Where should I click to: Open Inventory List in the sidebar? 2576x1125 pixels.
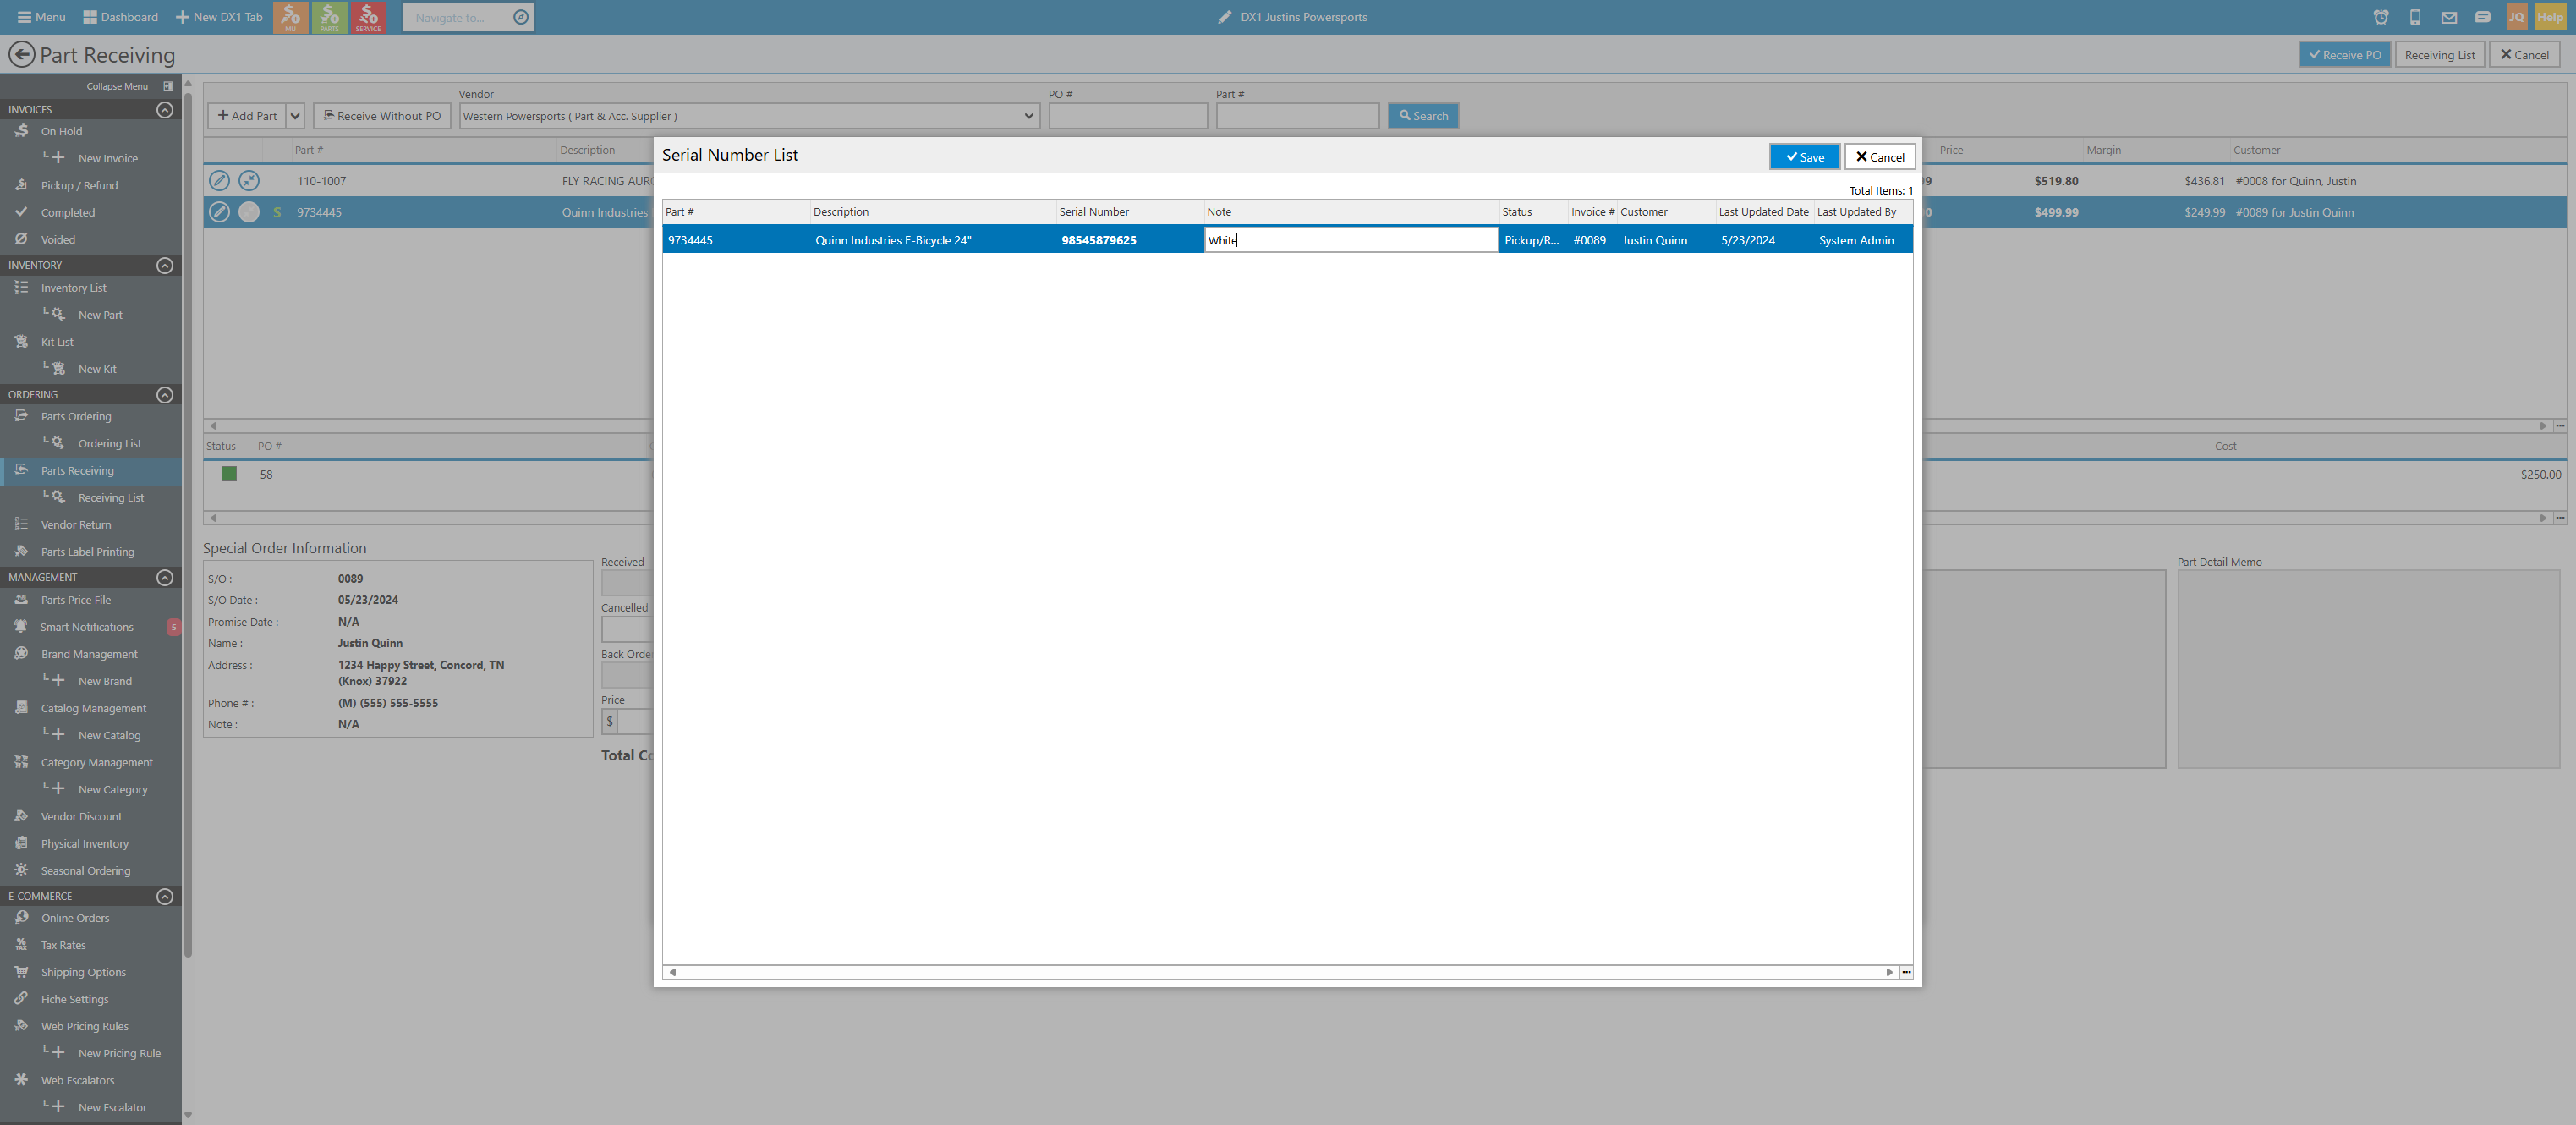73,288
